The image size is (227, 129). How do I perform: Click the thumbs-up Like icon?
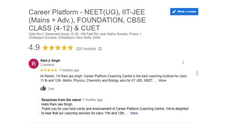(x=43, y=88)
